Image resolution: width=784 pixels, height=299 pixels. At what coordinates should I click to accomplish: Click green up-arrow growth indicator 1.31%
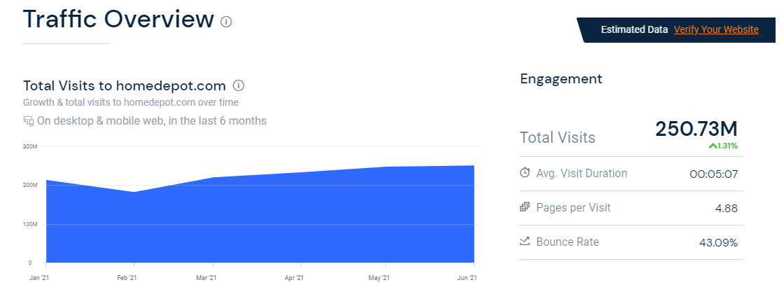pos(723,146)
